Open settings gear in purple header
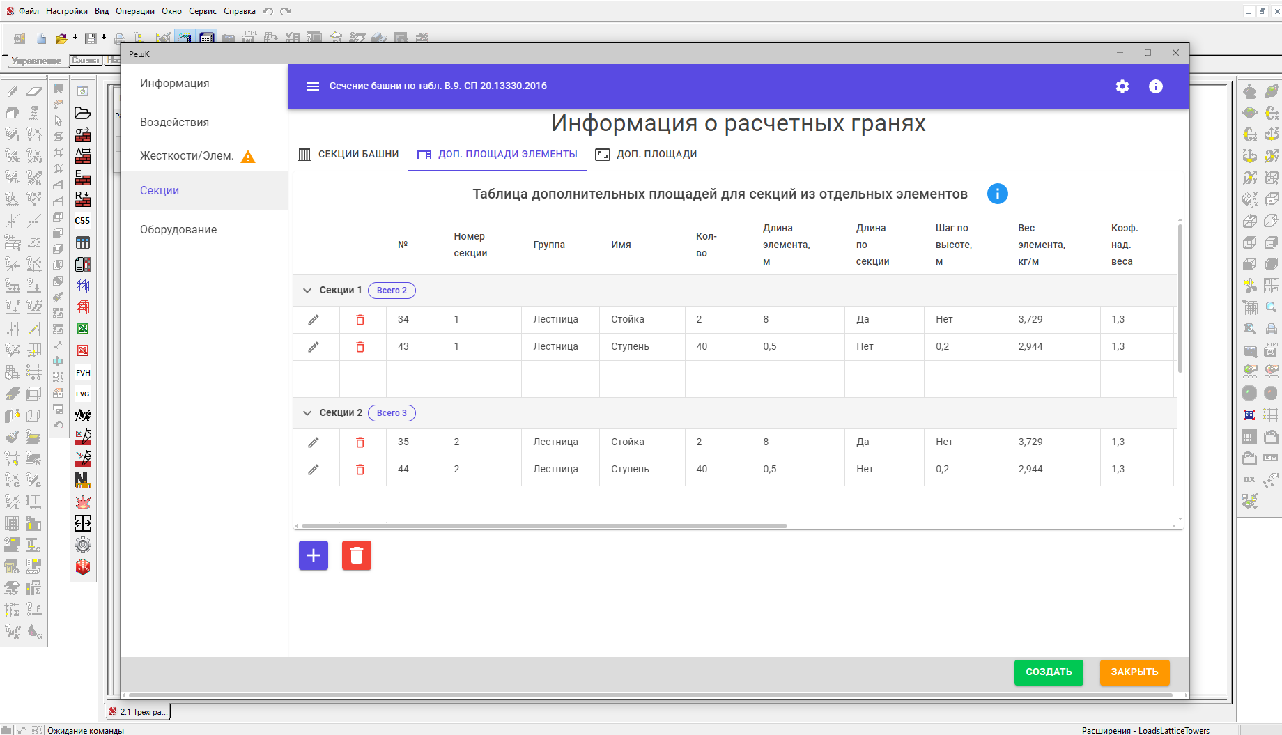The width and height of the screenshot is (1282, 735). [x=1122, y=86]
